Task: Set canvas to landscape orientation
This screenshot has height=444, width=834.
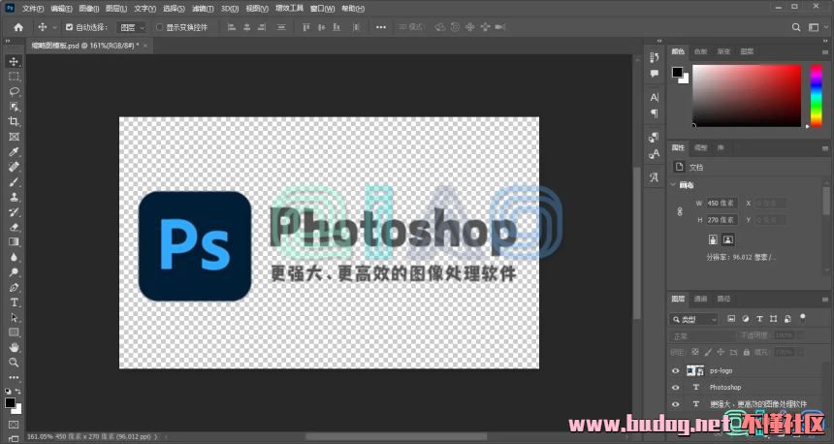Action: pyautogui.click(x=728, y=239)
